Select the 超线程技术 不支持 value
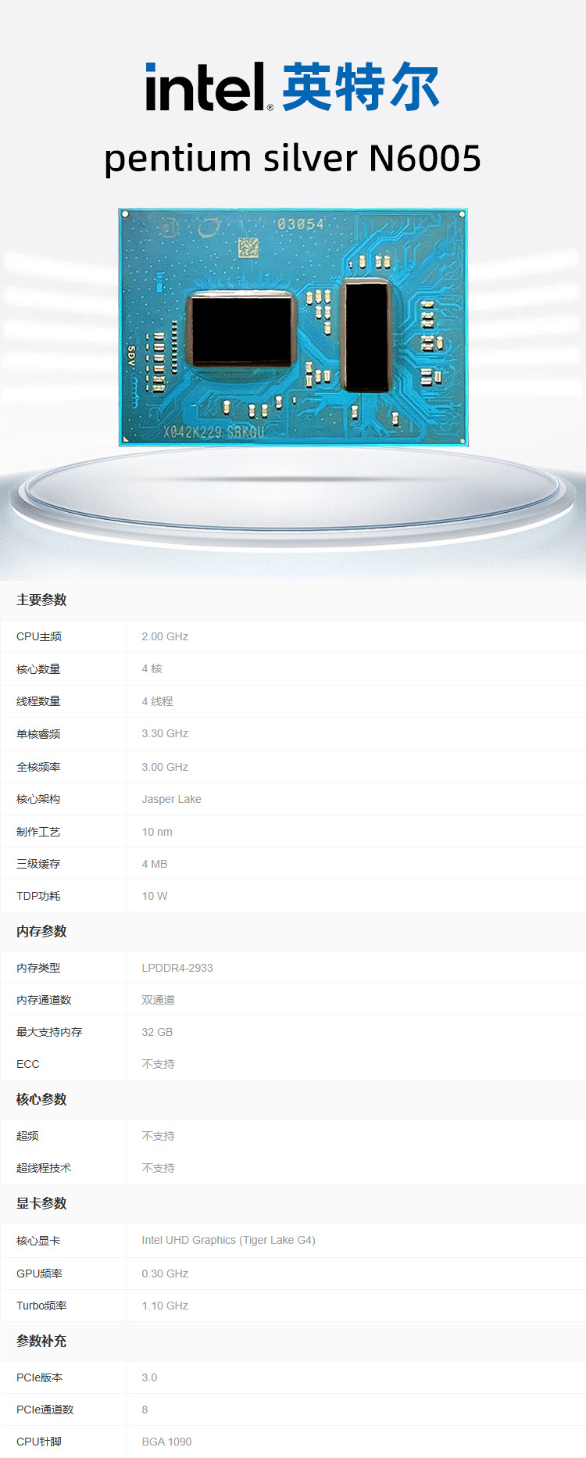Image resolution: width=586 pixels, height=1458 pixels. (x=158, y=1168)
